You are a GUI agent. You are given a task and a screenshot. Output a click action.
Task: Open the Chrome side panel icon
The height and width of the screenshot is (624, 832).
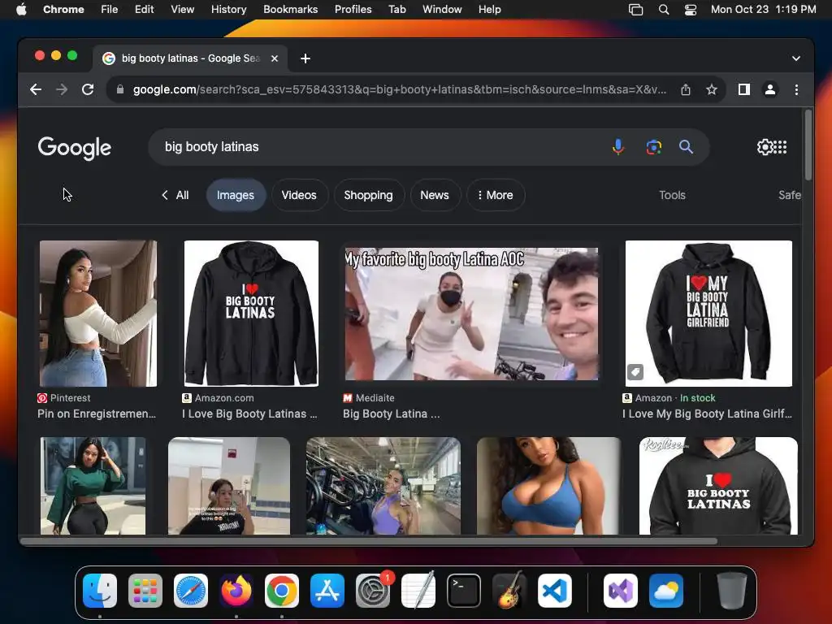744,89
